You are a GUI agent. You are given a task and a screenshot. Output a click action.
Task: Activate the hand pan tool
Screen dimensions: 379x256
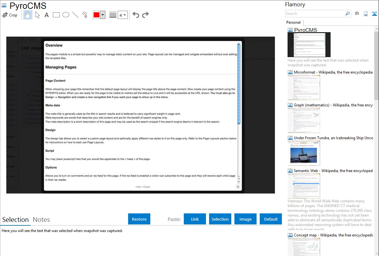28,15
